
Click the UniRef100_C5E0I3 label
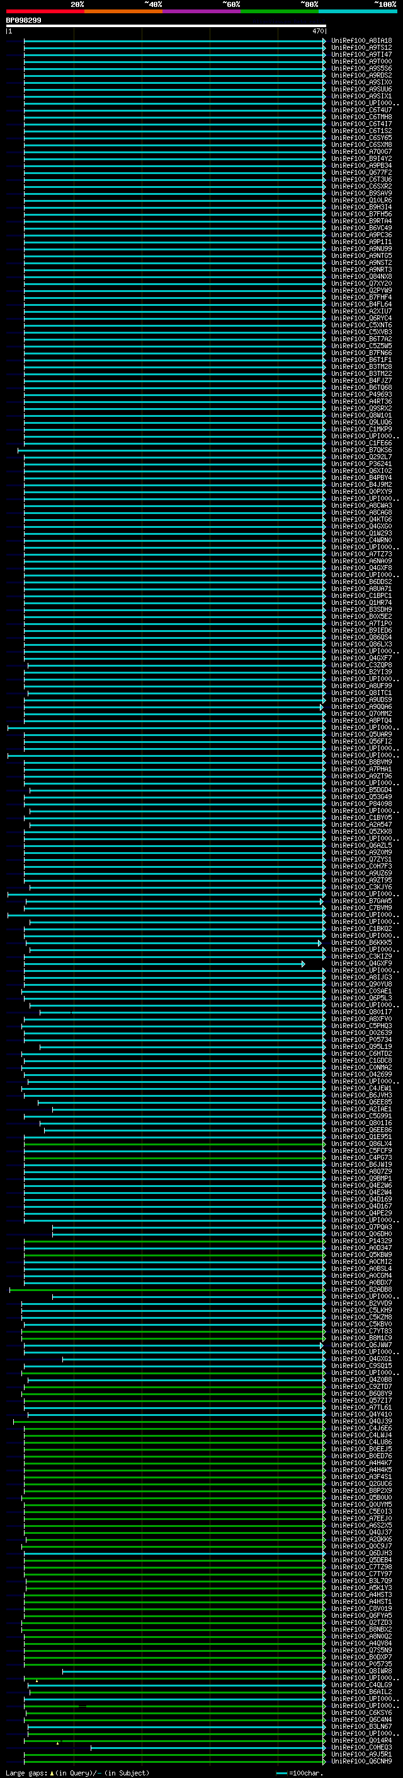point(361,1512)
